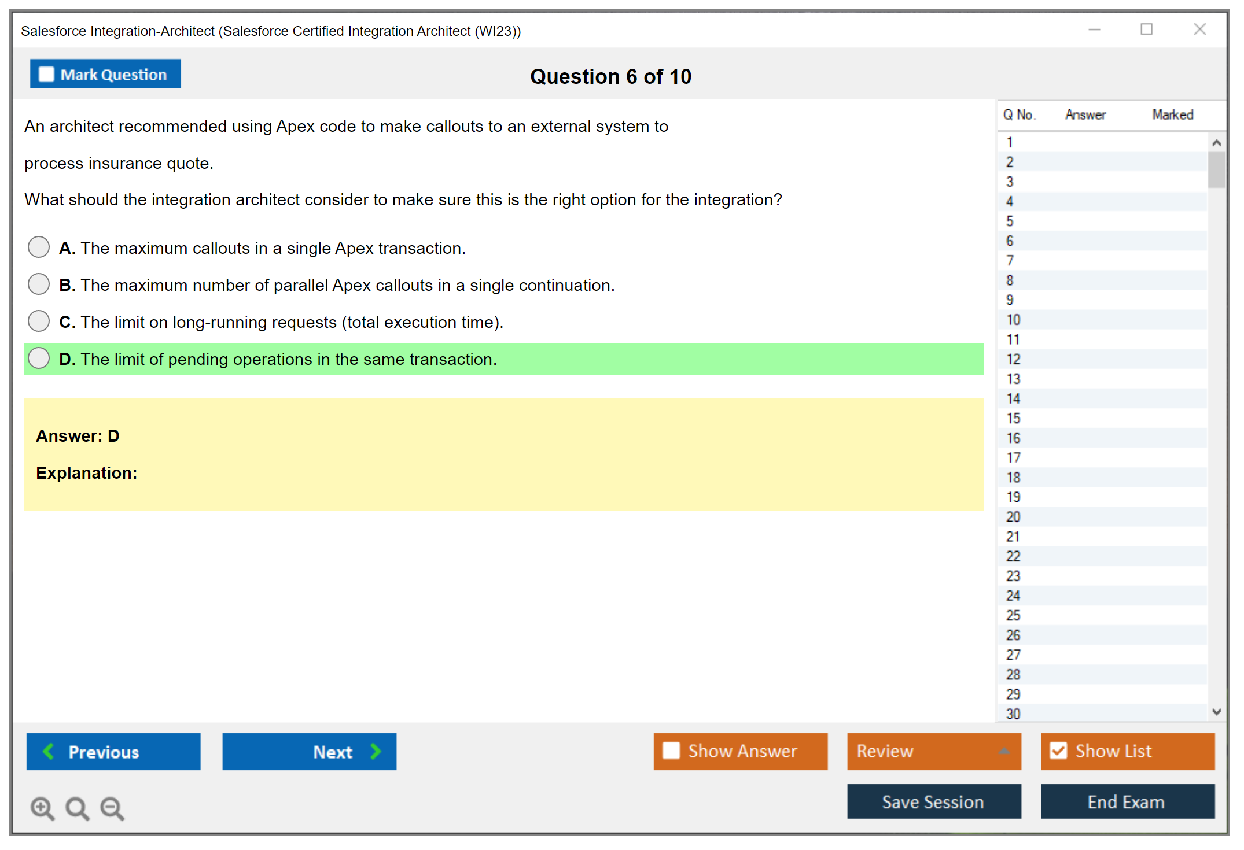Image resolution: width=1244 pixels, height=850 pixels.
Task: Tick the Mark Question checkbox
Action: (x=46, y=74)
